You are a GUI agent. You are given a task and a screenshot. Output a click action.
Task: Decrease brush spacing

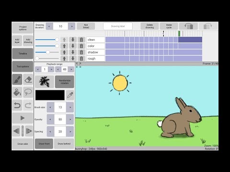point(50,131)
